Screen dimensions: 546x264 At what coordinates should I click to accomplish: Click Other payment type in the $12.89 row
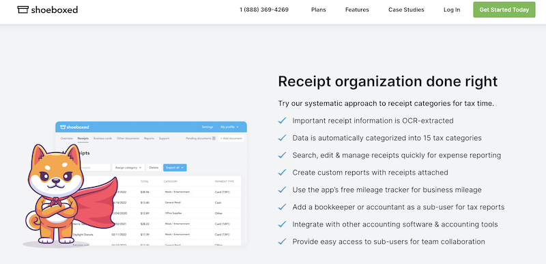(x=218, y=214)
